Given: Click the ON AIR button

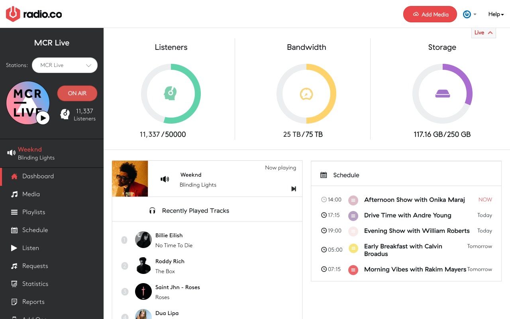Looking at the screenshot, I should pyautogui.click(x=77, y=93).
